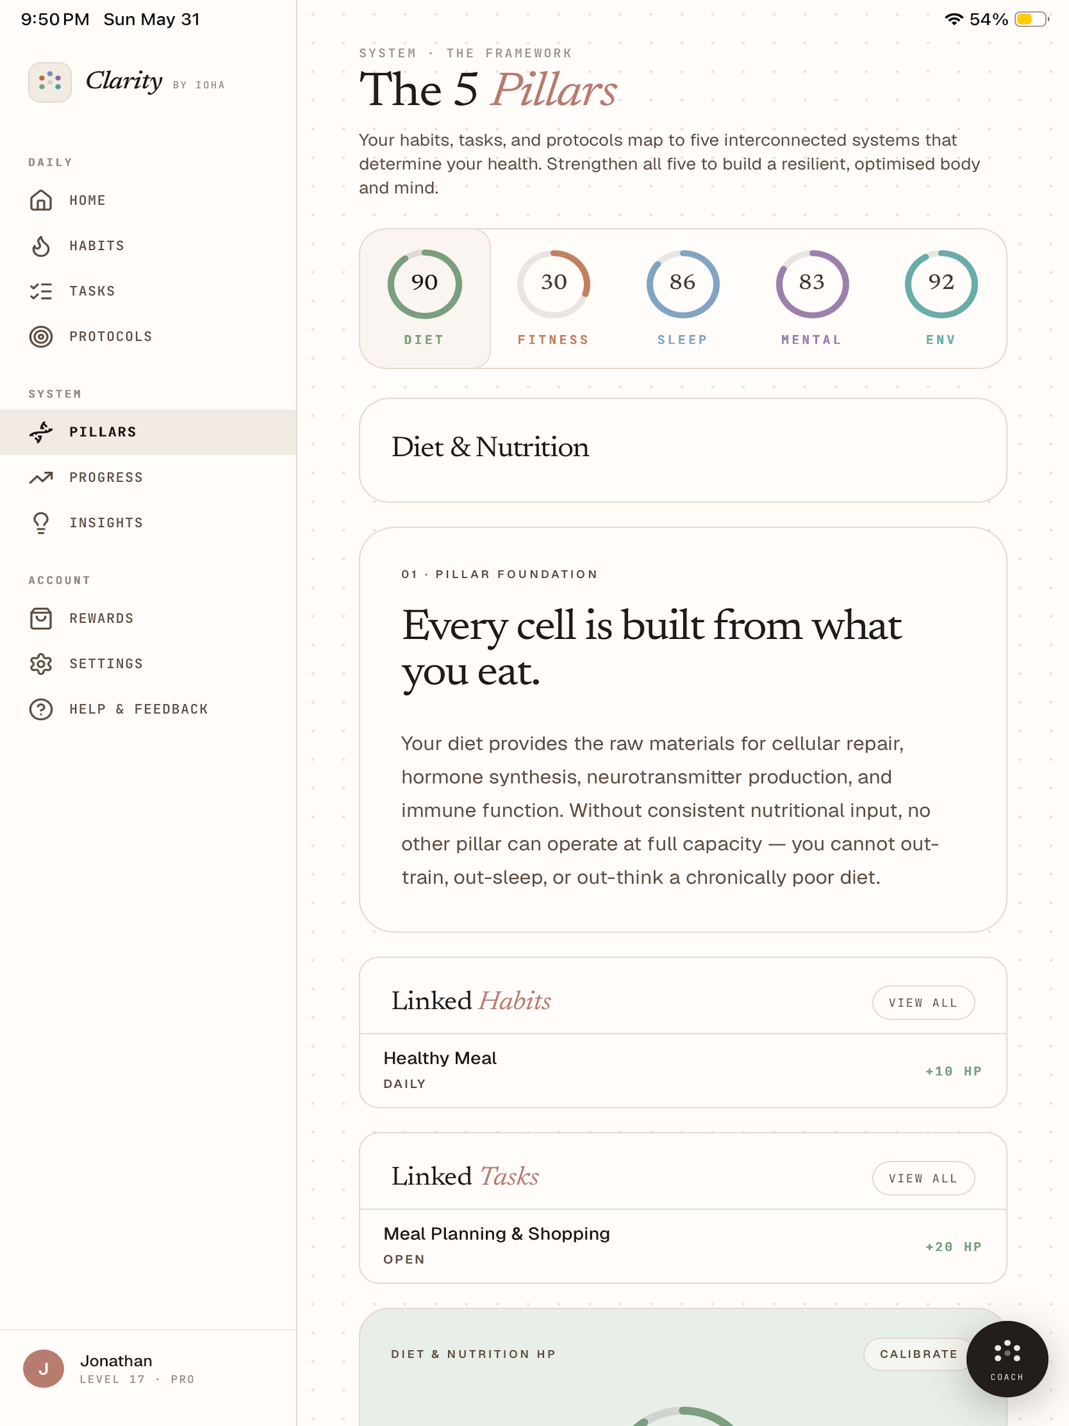Go to HABITS menu label
This screenshot has height=1426, width=1069.
pos(97,246)
